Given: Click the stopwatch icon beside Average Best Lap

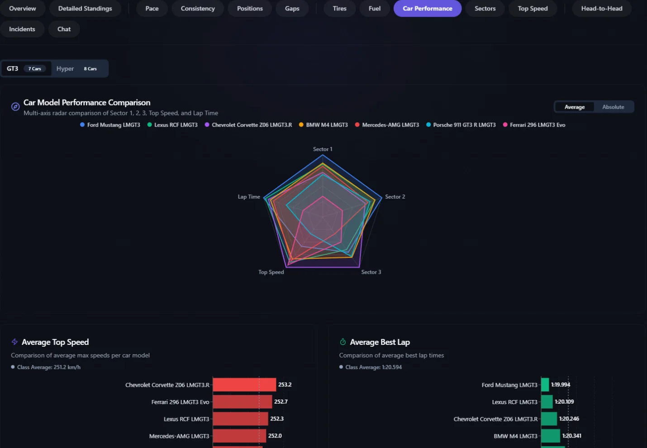Looking at the screenshot, I should point(343,342).
